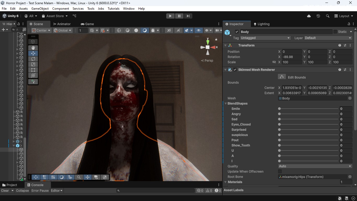Open the Tag Untagged dropdown
357x201 pixels.
pyautogui.click(x=266, y=38)
